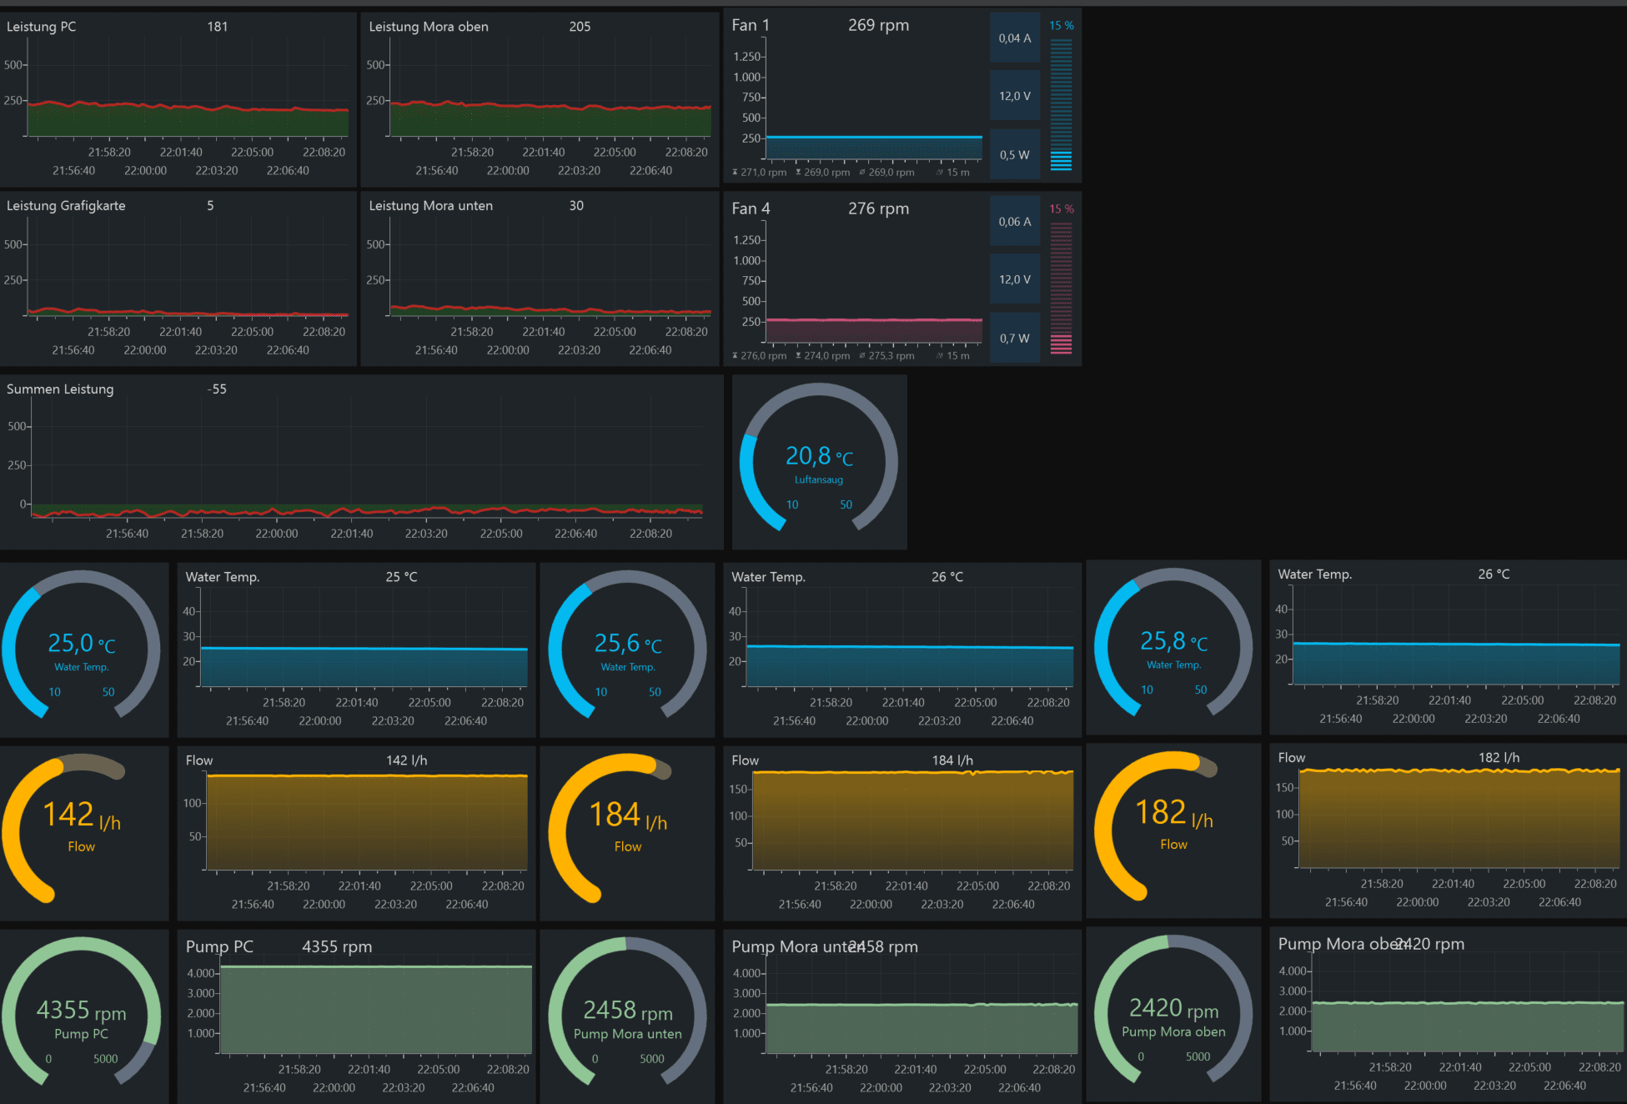Click the Fan 1 average rpm icon

click(862, 173)
